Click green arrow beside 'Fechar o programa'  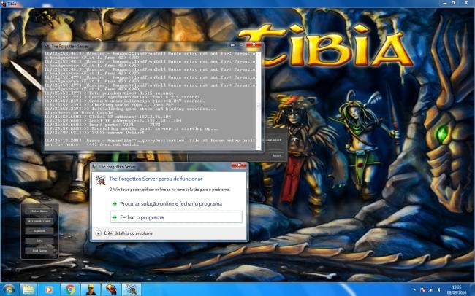[x=115, y=217]
